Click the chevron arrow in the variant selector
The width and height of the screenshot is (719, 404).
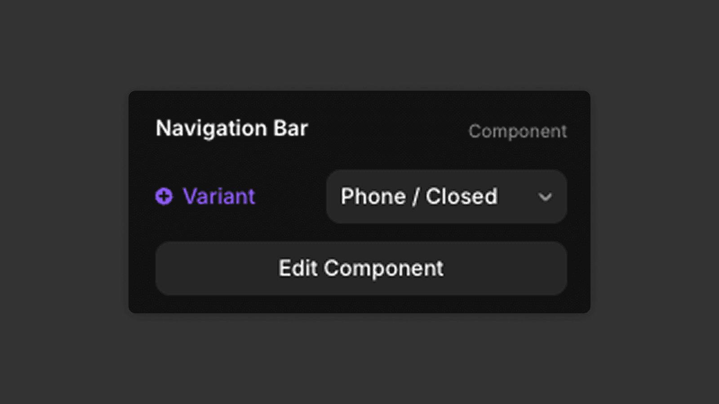pos(545,197)
